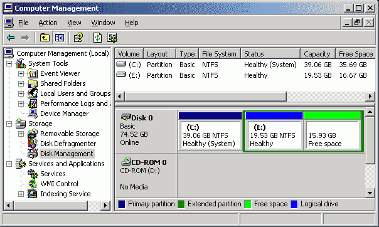
Task: Click the Settings toolbar icon next to Refresh
Action: (x=112, y=38)
